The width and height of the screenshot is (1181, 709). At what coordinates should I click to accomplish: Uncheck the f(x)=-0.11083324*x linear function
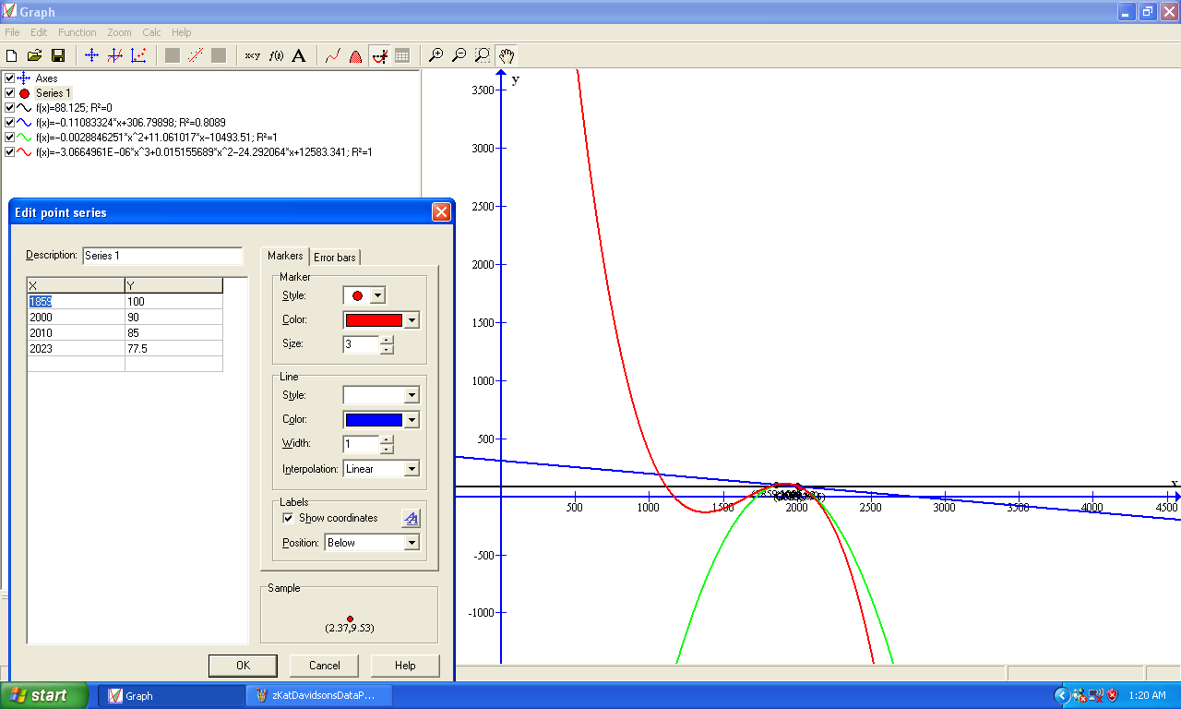(x=9, y=122)
